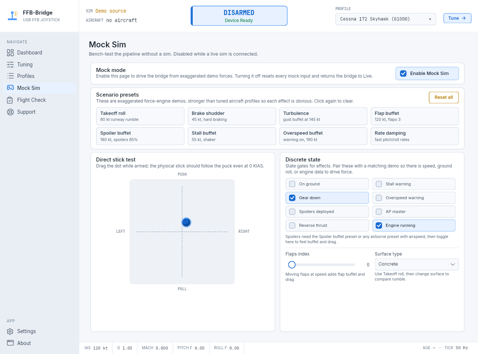This screenshot has height=354, width=478.
Task: Click the G 1.05 status readout
Action: point(125,348)
